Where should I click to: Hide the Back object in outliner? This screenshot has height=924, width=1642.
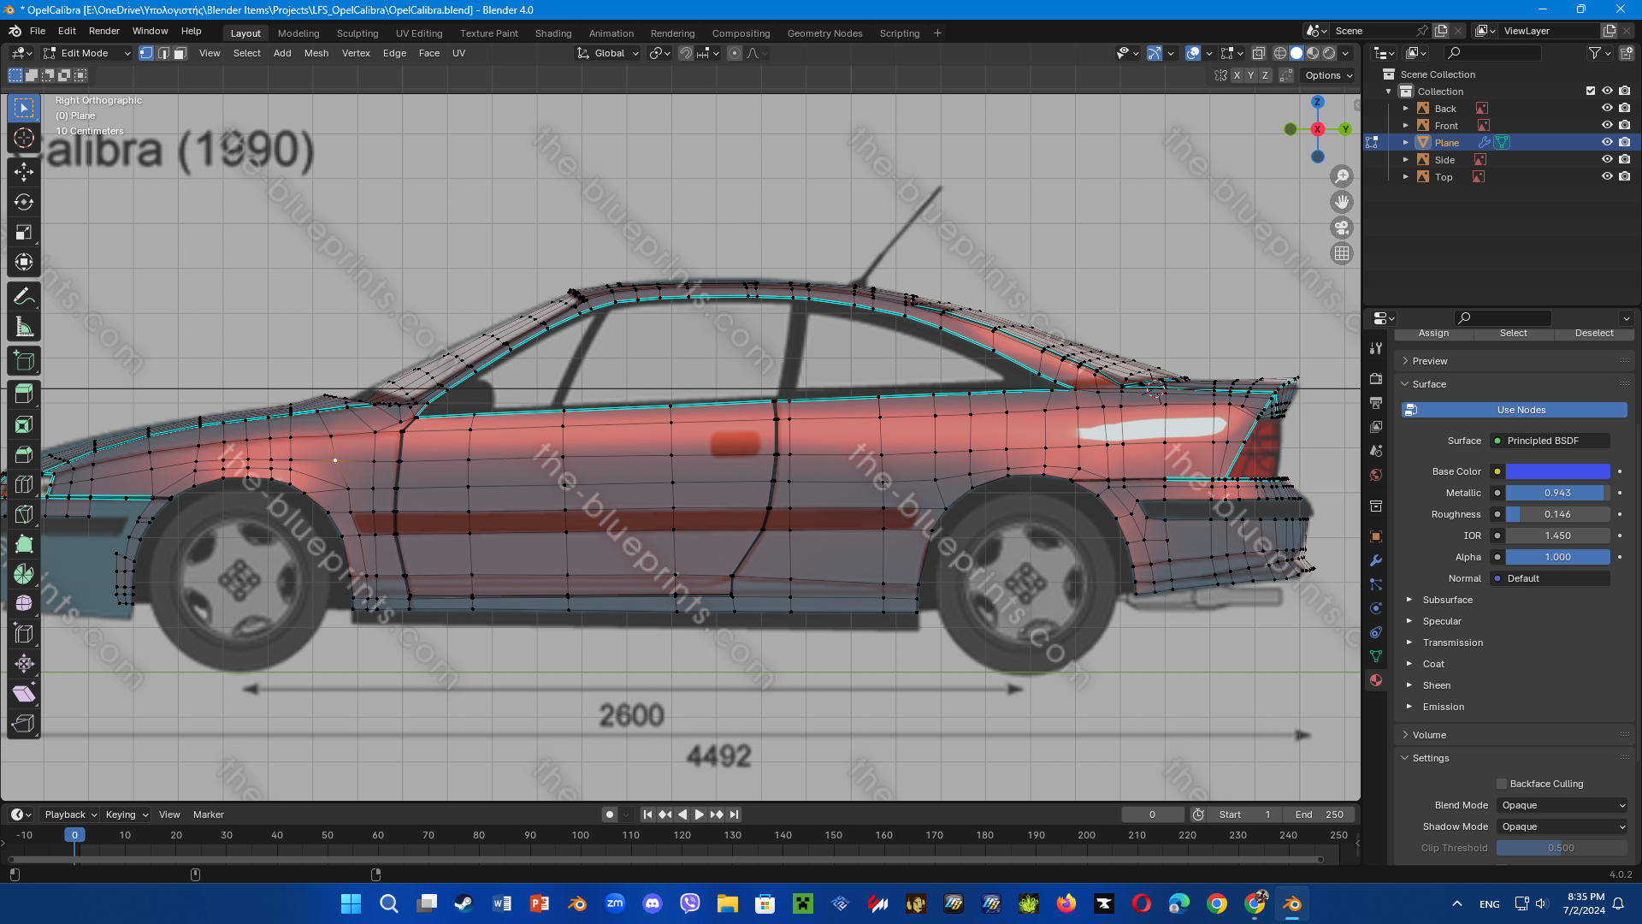[x=1606, y=109]
